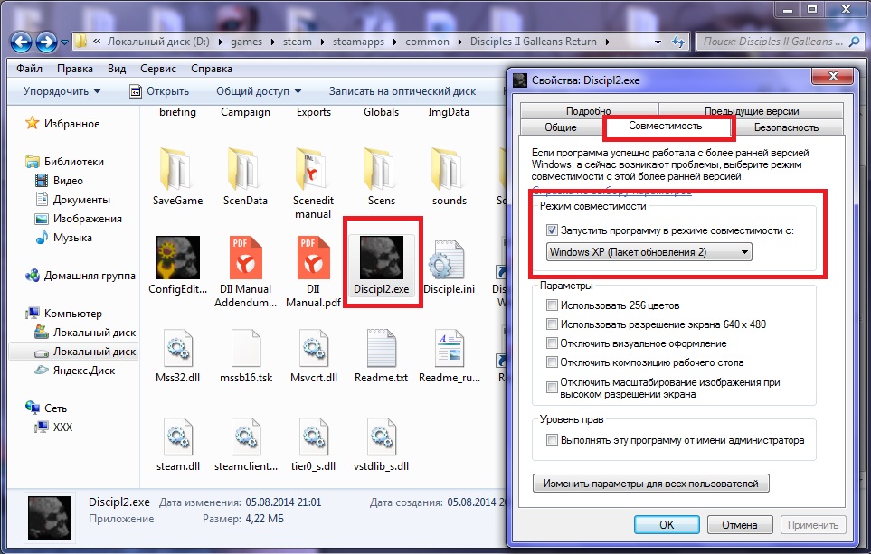This screenshot has height=554, width=871.
Task: Expand the Упорядочить toolbar menu
Action: click(x=62, y=91)
